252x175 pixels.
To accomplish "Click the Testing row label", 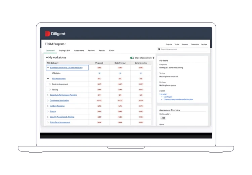I will (x=55, y=90).
